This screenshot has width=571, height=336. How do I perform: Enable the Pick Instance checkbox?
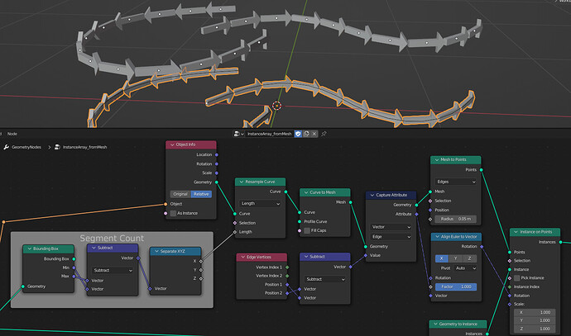click(516, 278)
